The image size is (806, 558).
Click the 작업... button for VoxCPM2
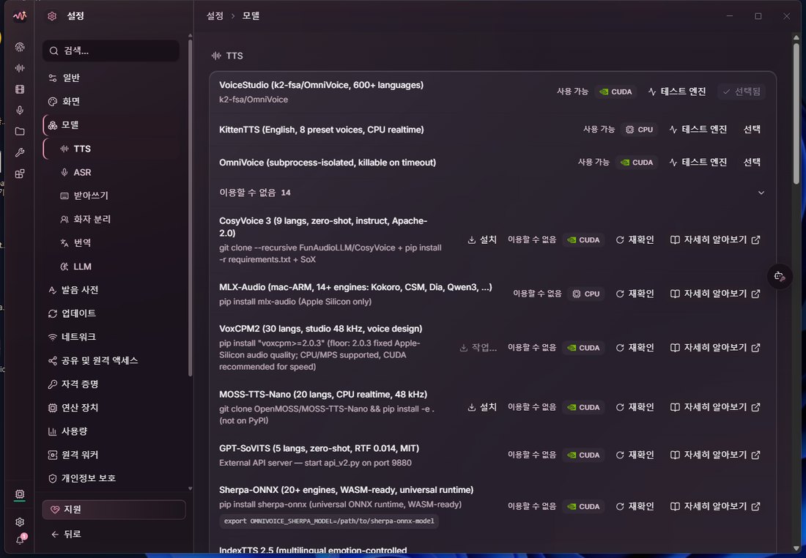point(478,348)
